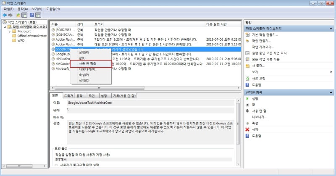Click 새 폴더 folder icon in actions
This screenshot has width=336, height=176.
click(247, 66)
